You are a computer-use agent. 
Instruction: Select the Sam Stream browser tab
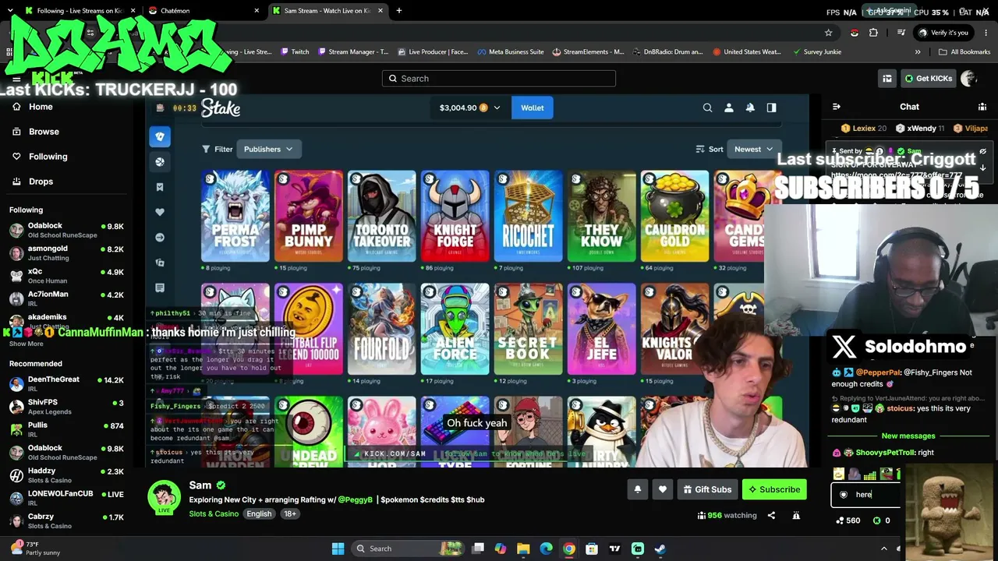pos(328,11)
